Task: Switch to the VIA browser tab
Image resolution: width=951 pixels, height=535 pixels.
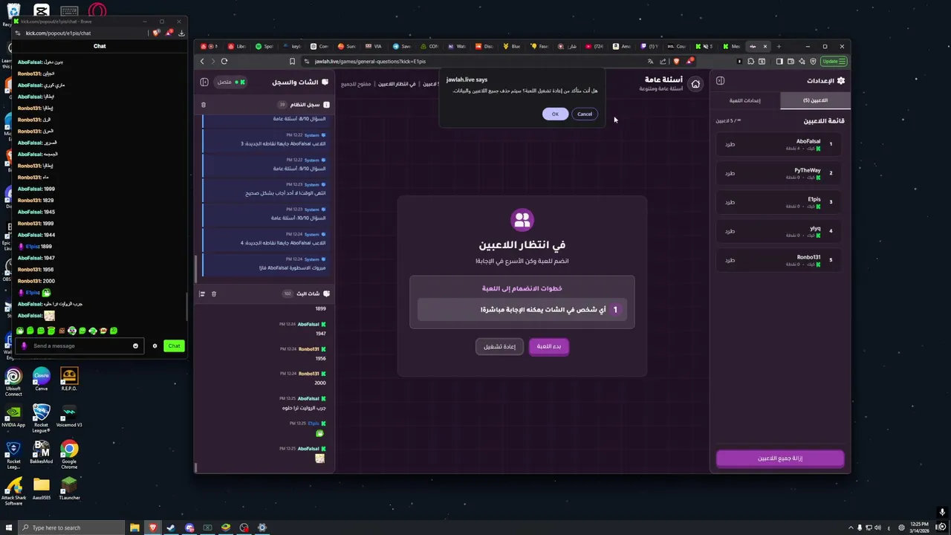Action: pyautogui.click(x=374, y=46)
